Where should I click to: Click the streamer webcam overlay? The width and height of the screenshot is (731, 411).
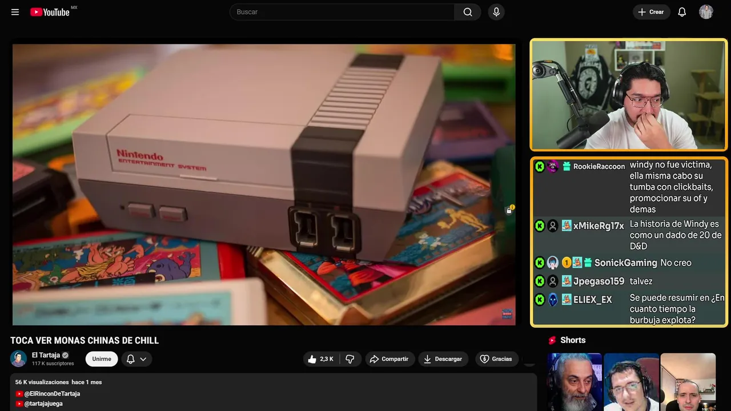(628, 95)
